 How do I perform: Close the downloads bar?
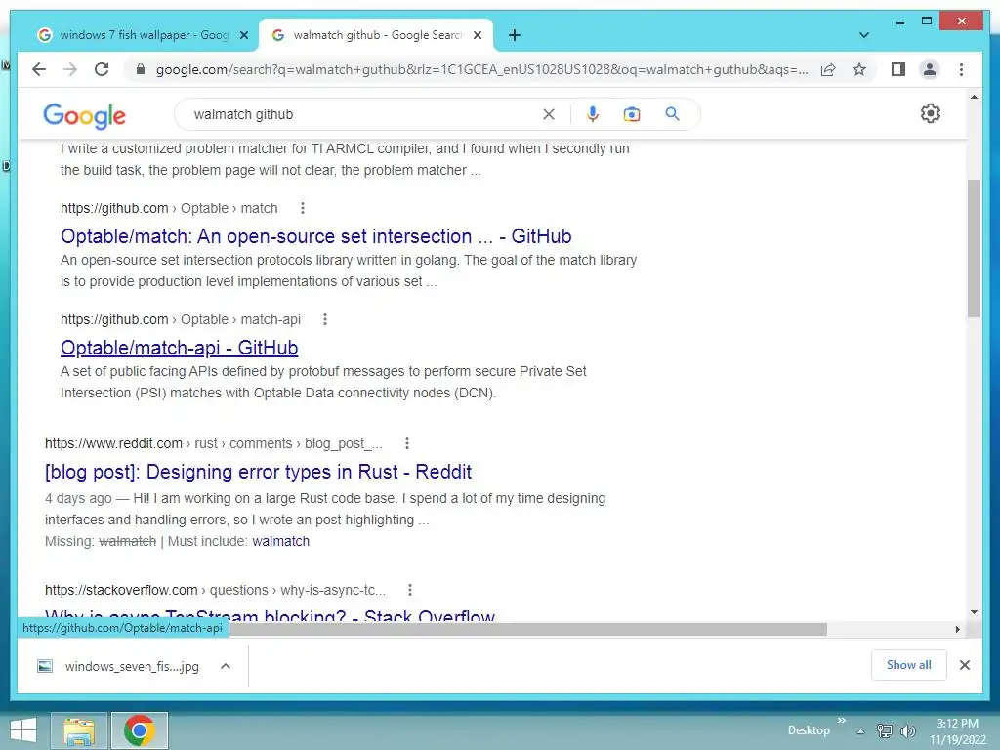click(964, 665)
